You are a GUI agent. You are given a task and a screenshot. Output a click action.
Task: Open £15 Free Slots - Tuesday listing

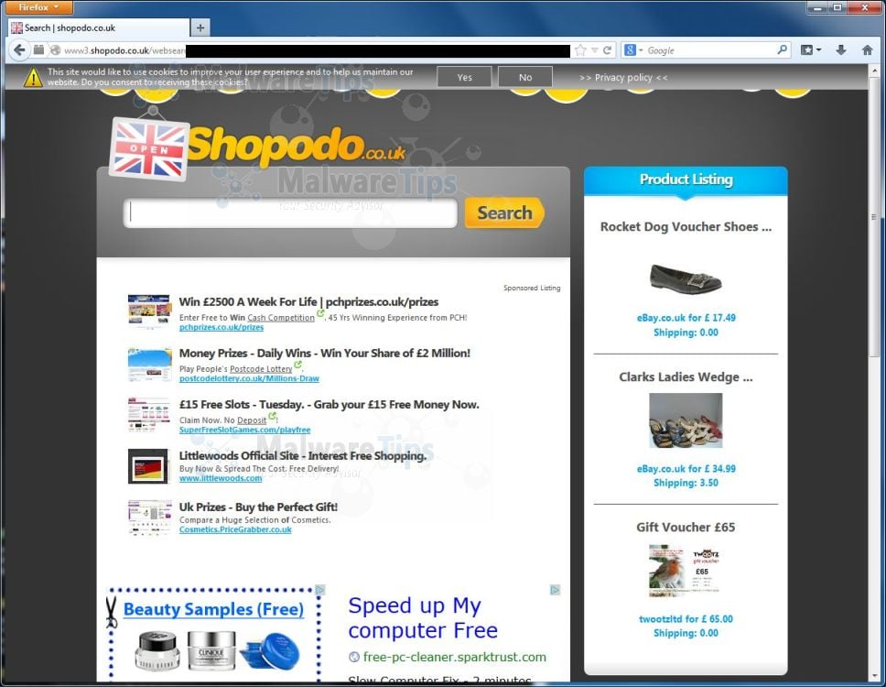329,405
